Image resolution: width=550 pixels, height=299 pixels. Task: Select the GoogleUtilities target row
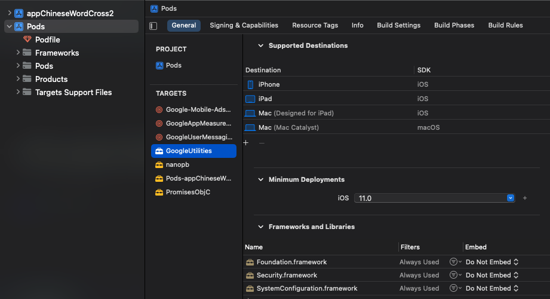(193, 151)
